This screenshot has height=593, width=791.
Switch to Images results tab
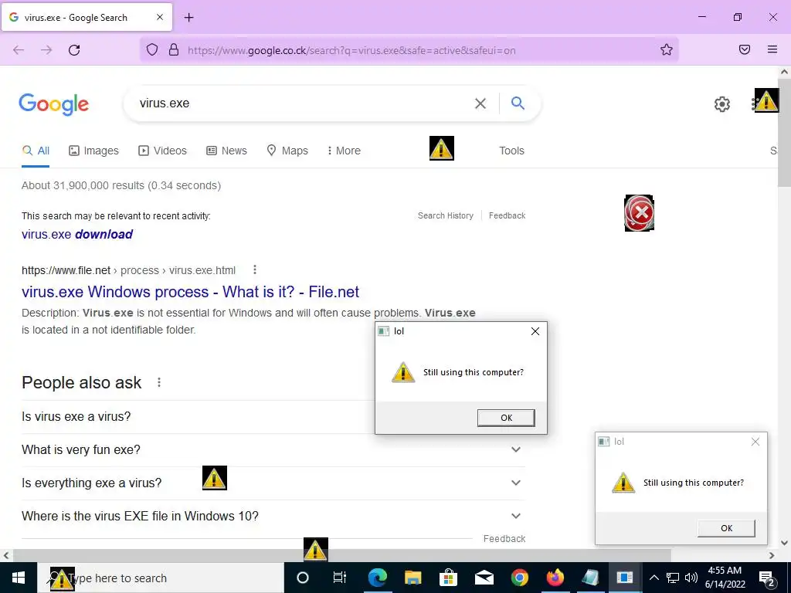click(93, 151)
